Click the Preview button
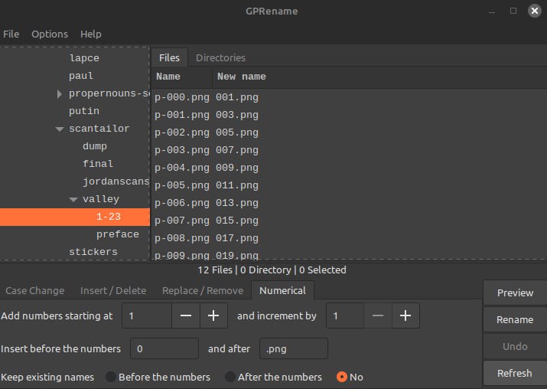 pos(515,293)
